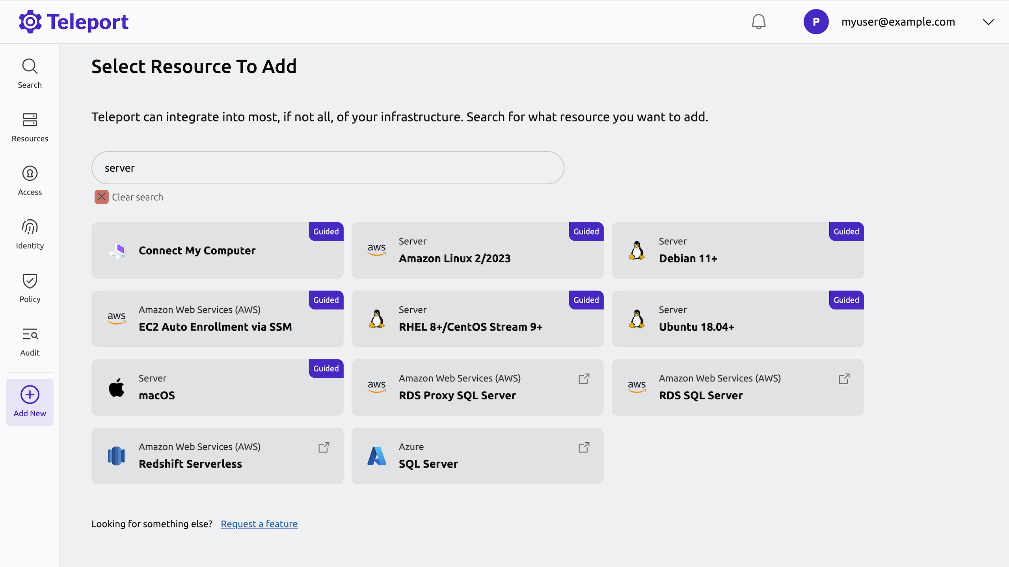Open Azure SQL Server external link
Image resolution: width=1009 pixels, height=567 pixels.
coord(583,447)
